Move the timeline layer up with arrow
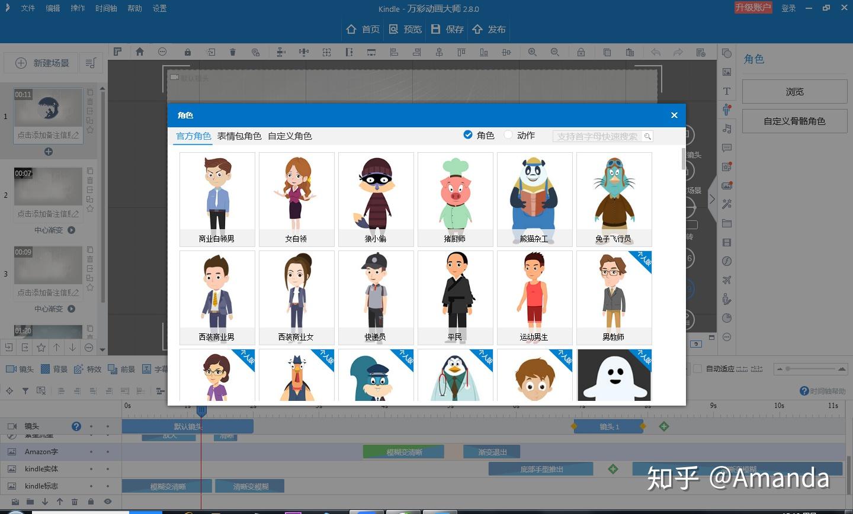The height and width of the screenshot is (514, 853). (x=60, y=502)
